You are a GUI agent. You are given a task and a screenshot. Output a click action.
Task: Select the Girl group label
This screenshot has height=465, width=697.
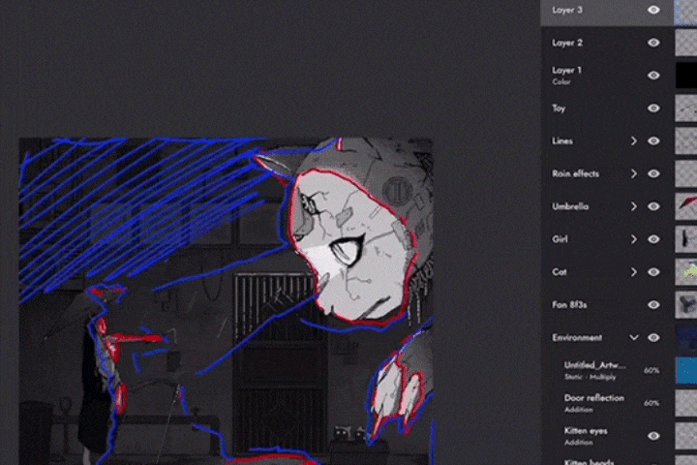(560, 239)
